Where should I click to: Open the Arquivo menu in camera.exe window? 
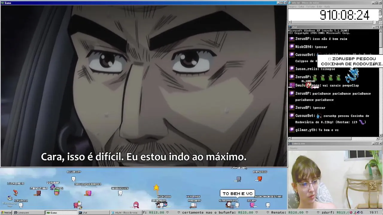pyautogui.click(x=293, y=148)
